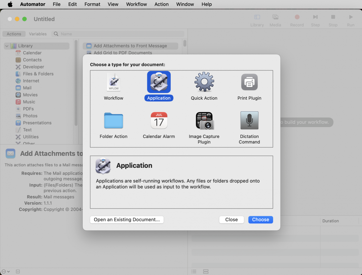This screenshot has height=275, width=362.
Task: Open the Workflow menu
Action: click(136, 4)
